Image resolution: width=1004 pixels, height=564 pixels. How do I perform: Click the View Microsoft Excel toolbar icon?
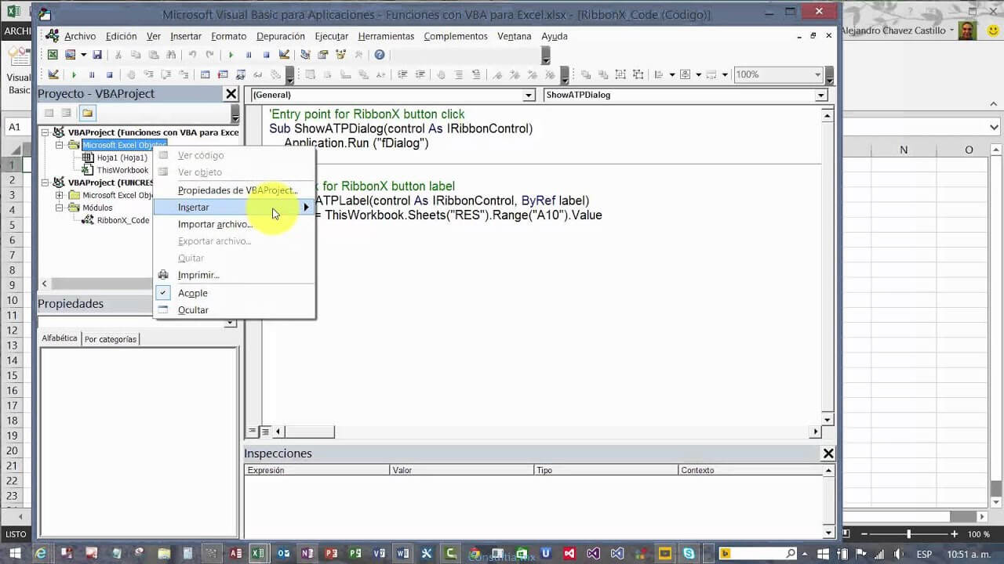53,55
